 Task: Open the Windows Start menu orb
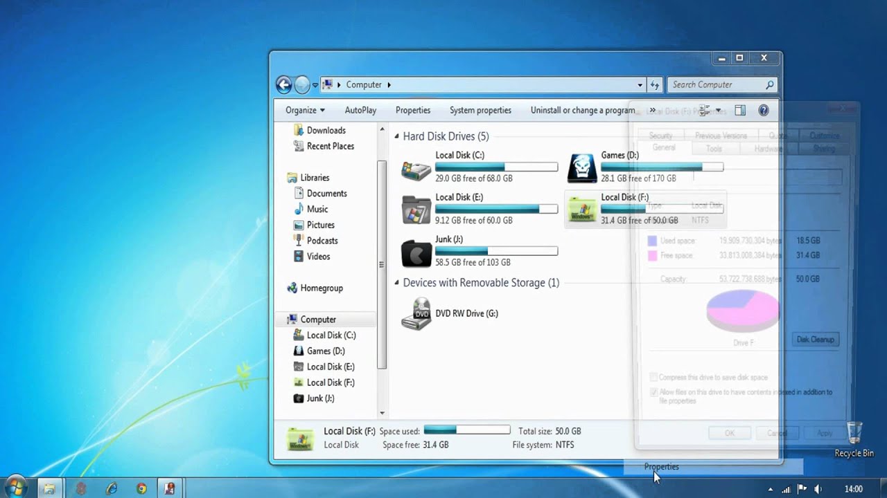15,487
